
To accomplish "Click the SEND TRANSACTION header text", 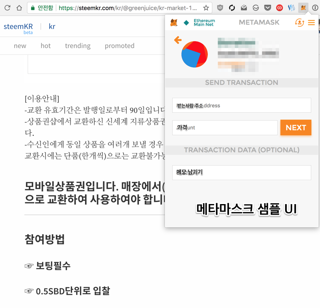I will (242, 82).
